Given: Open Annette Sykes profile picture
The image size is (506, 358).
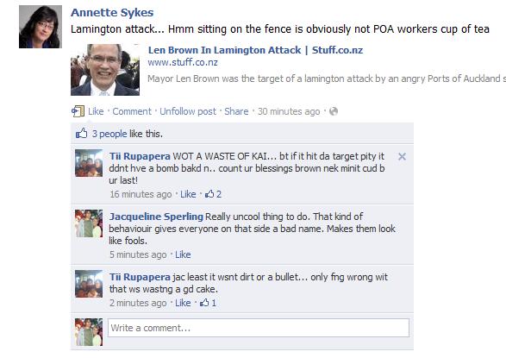Looking at the screenshot, I should click(x=41, y=27).
